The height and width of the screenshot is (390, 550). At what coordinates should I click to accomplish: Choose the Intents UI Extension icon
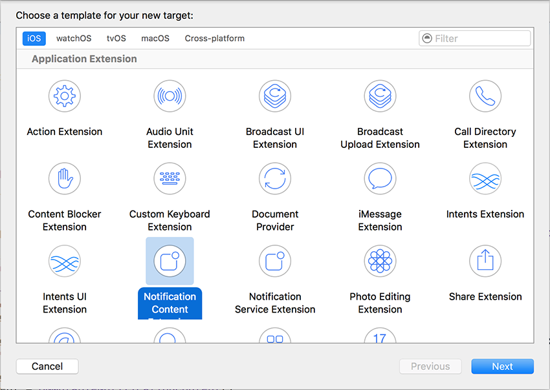click(x=65, y=261)
